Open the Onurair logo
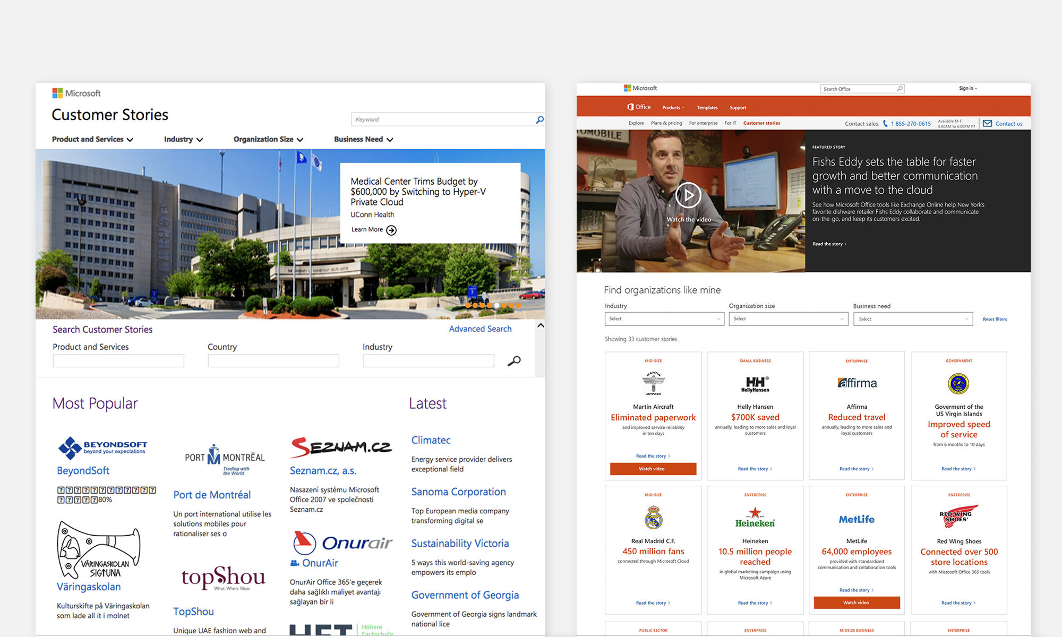Screen dimensions: 1062x637 342,542
